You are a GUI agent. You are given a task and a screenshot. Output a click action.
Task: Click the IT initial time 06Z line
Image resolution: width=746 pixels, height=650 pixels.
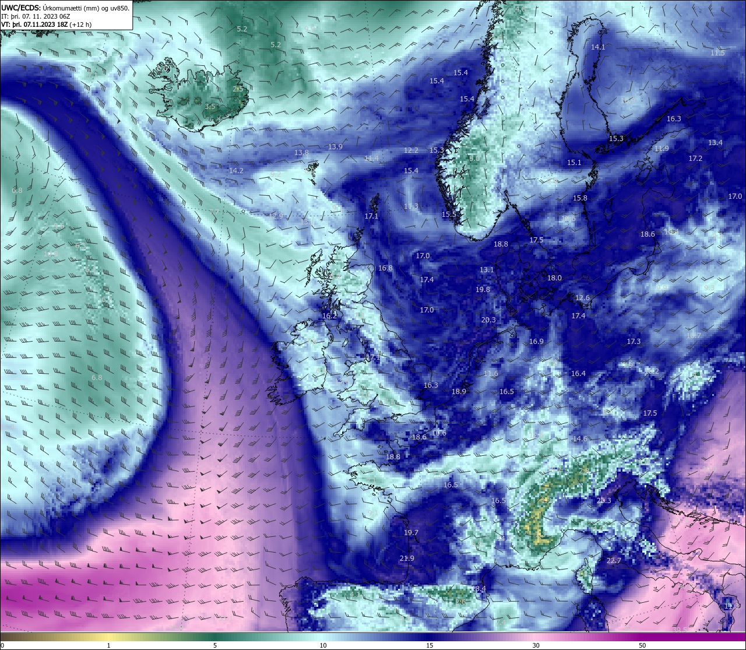(x=36, y=16)
